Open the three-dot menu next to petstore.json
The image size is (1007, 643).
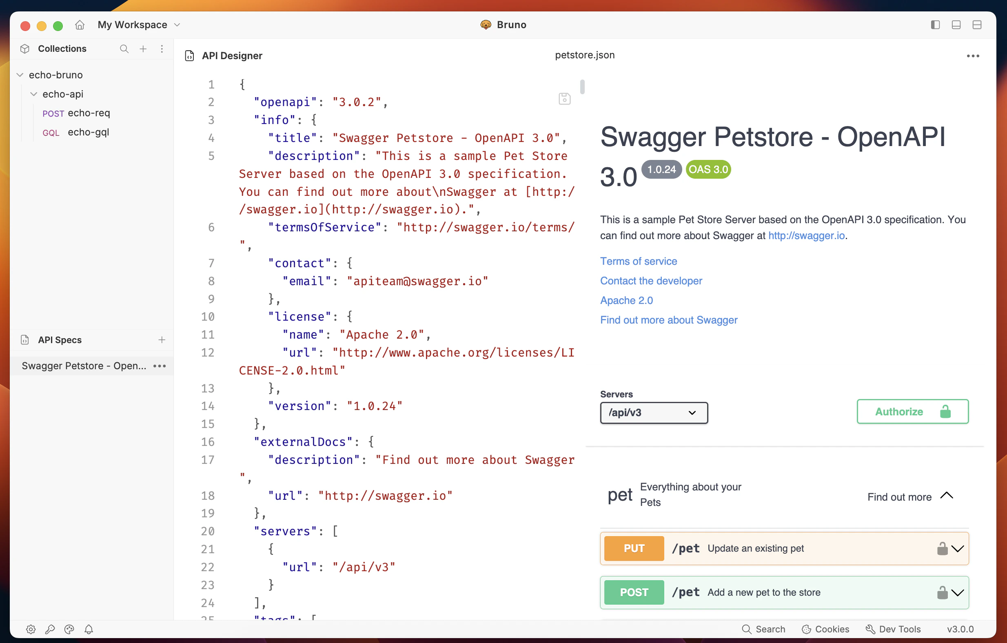coord(973,55)
